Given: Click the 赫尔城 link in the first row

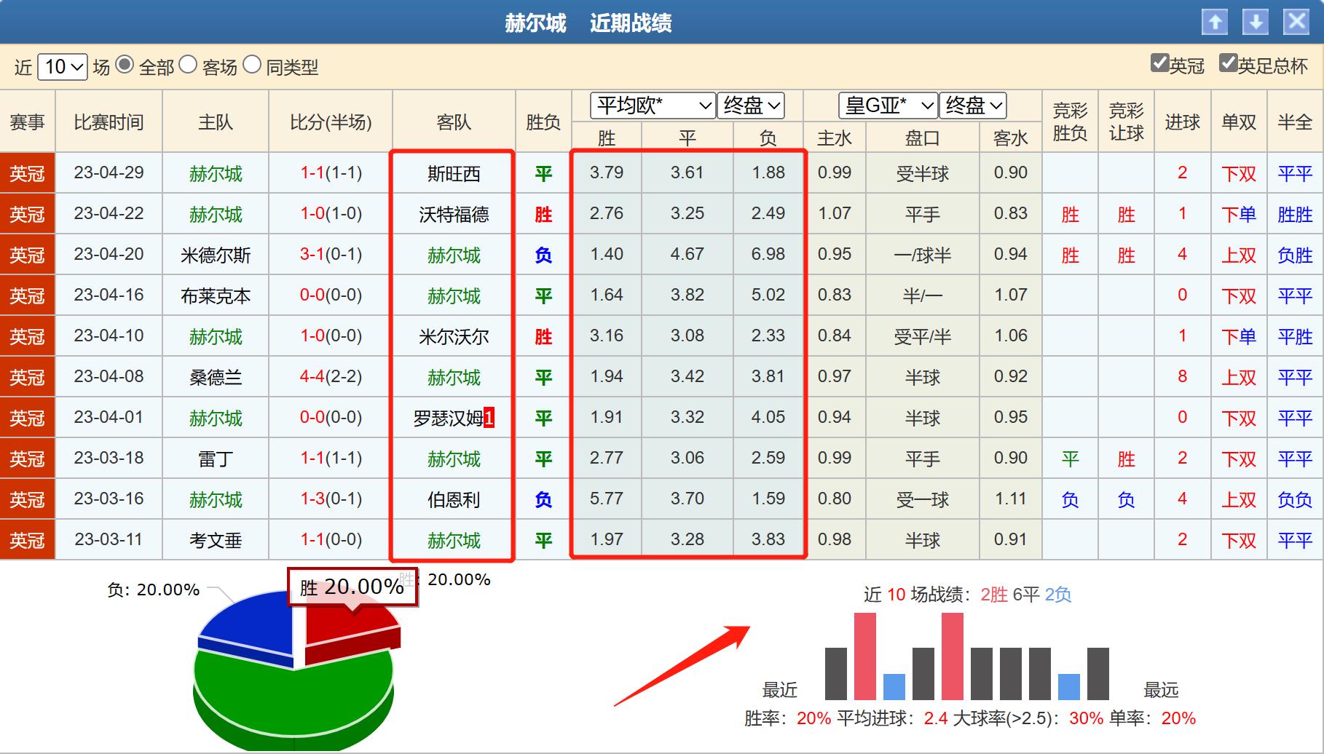Looking at the screenshot, I should click(x=215, y=173).
